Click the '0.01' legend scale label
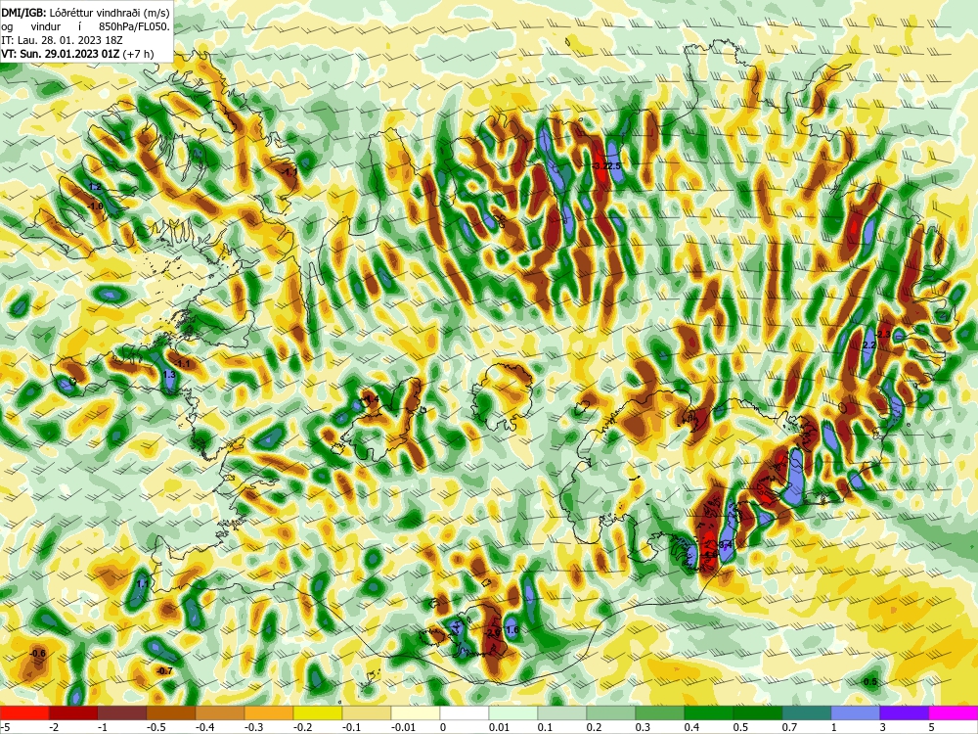The width and height of the screenshot is (978, 734). point(500,727)
